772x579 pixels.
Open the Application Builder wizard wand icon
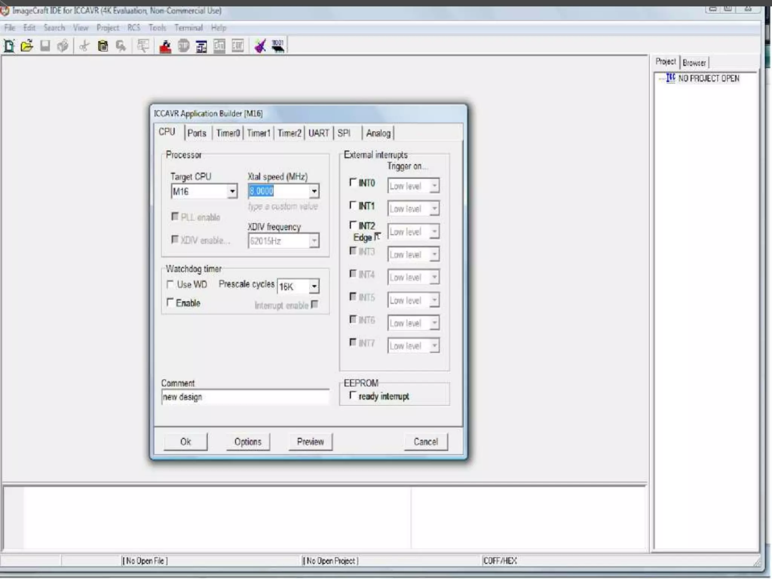click(260, 46)
